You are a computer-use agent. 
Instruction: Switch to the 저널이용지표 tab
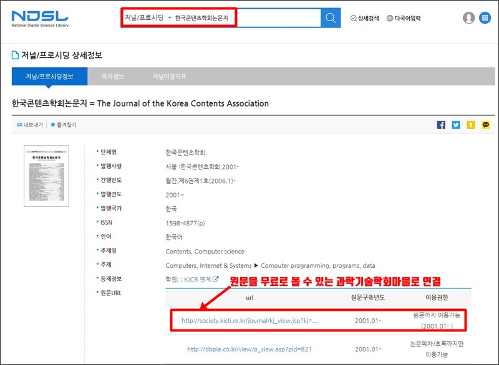[x=169, y=77]
